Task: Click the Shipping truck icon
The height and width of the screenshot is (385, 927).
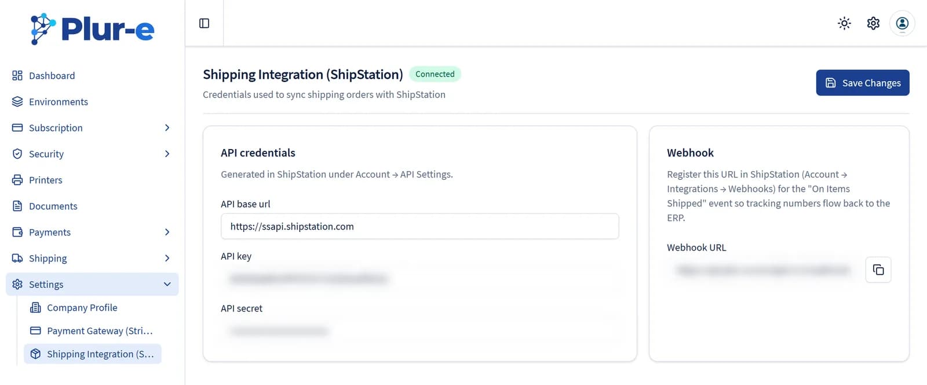Action: pyautogui.click(x=17, y=258)
